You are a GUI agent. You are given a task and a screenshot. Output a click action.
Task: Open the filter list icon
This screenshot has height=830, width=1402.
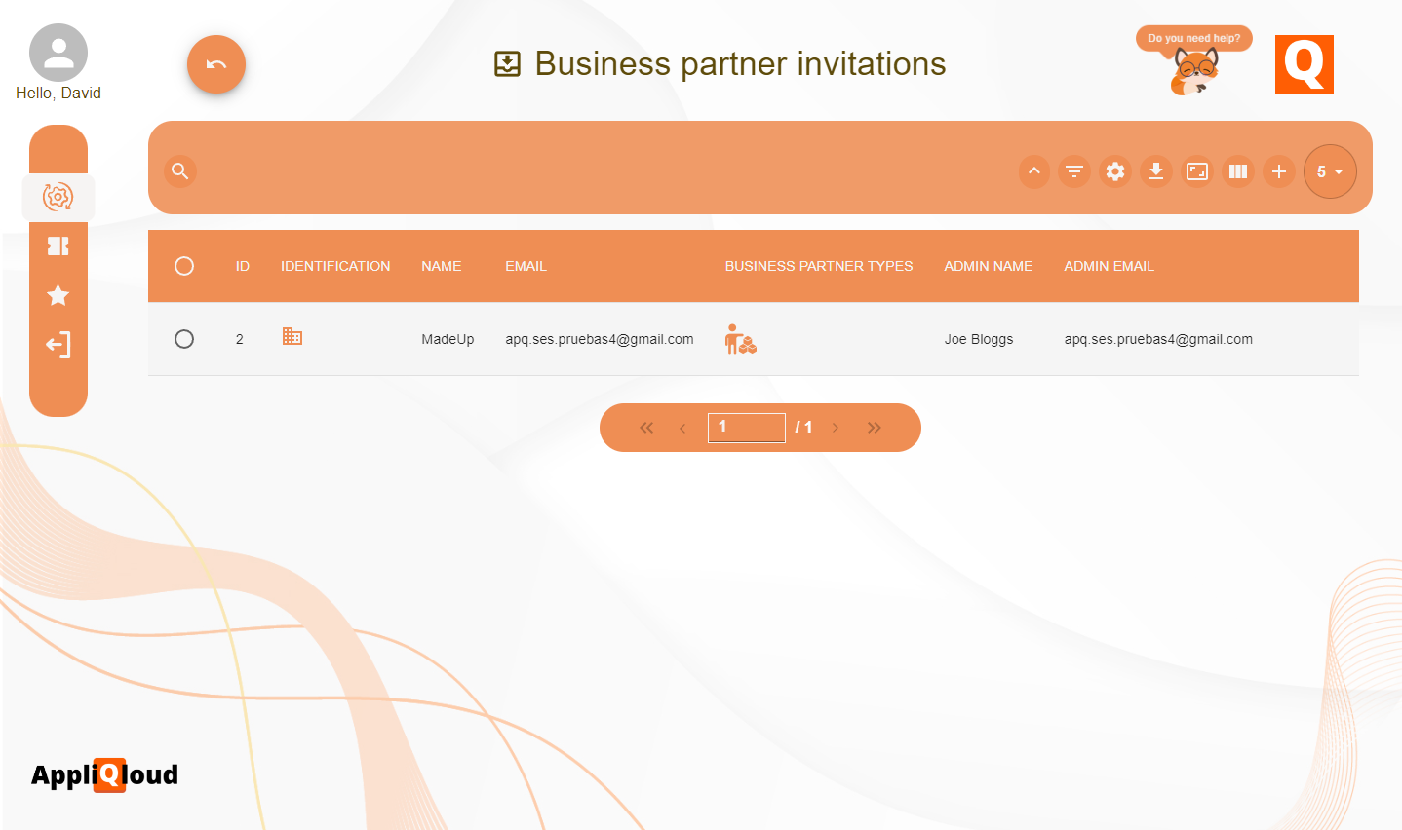click(x=1074, y=171)
